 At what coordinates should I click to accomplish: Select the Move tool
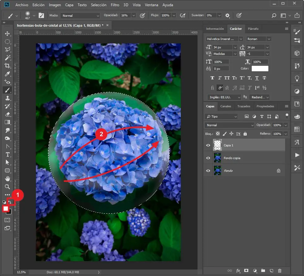[7, 33]
